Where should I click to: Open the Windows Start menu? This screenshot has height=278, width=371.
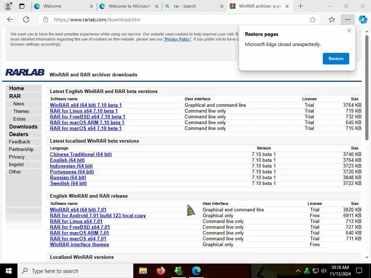[9, 271]
